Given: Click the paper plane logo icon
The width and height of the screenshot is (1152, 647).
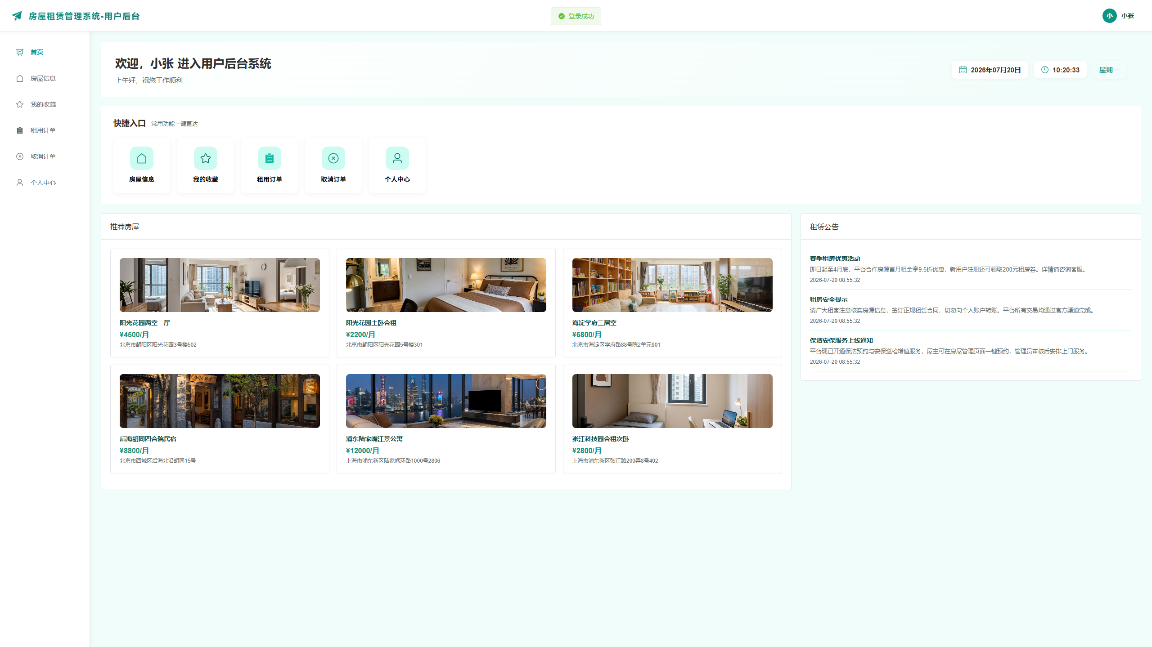Looking at the screenshot, I should tap(17, 16).
